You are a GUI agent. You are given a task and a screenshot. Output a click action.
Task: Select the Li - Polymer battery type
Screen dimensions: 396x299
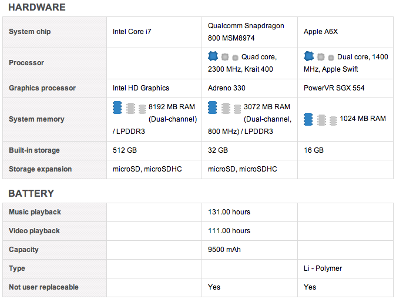click(x=323, y=268)
